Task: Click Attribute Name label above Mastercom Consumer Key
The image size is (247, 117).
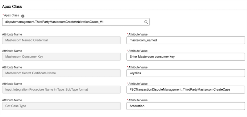Action: pyautogui.click(x=12, y=51)
